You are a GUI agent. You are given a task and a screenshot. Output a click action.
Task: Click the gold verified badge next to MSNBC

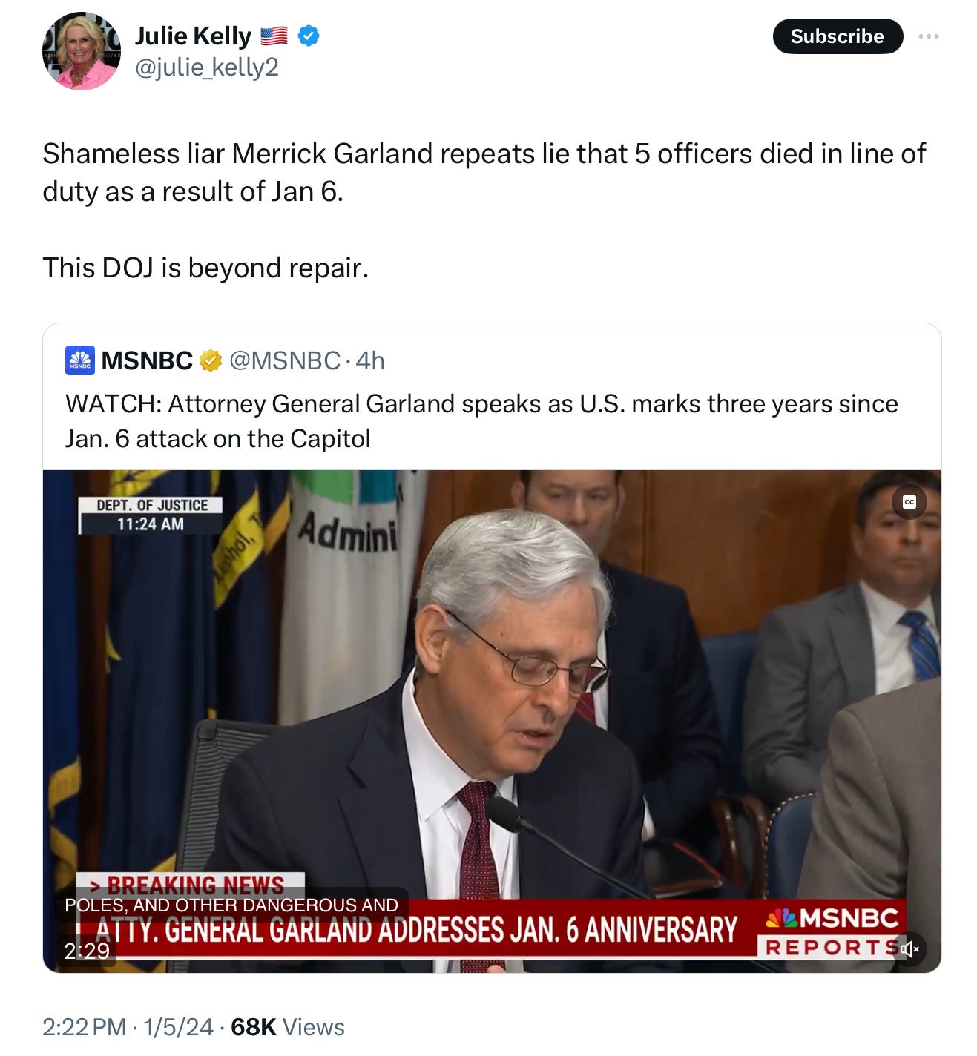(211, 360)
